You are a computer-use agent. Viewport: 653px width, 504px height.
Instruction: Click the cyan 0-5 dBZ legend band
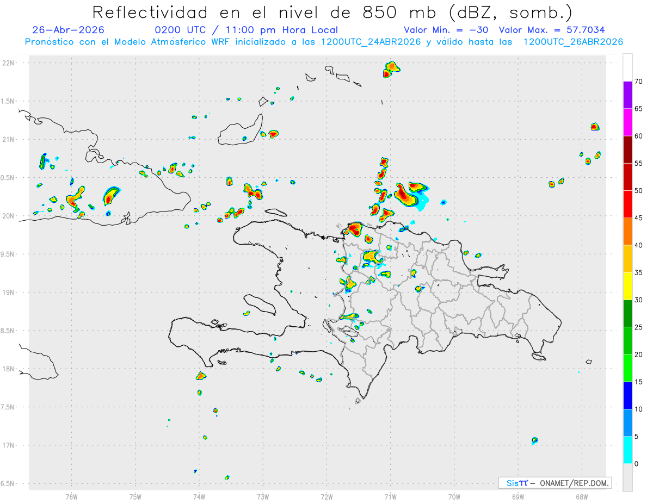pyautogui.click(x=627, y=450)
